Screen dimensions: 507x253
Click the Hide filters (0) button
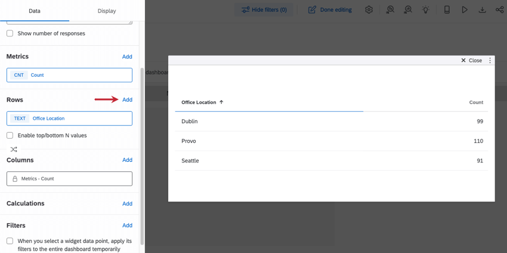click(264, 10)
